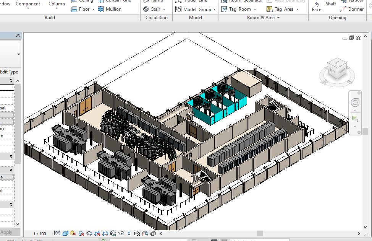Click the Zoom Region navigation icon
The image size is (372, 241).
pyautogui.click(x=355, y=119)
